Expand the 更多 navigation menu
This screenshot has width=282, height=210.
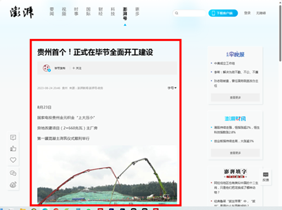[137, 11]
